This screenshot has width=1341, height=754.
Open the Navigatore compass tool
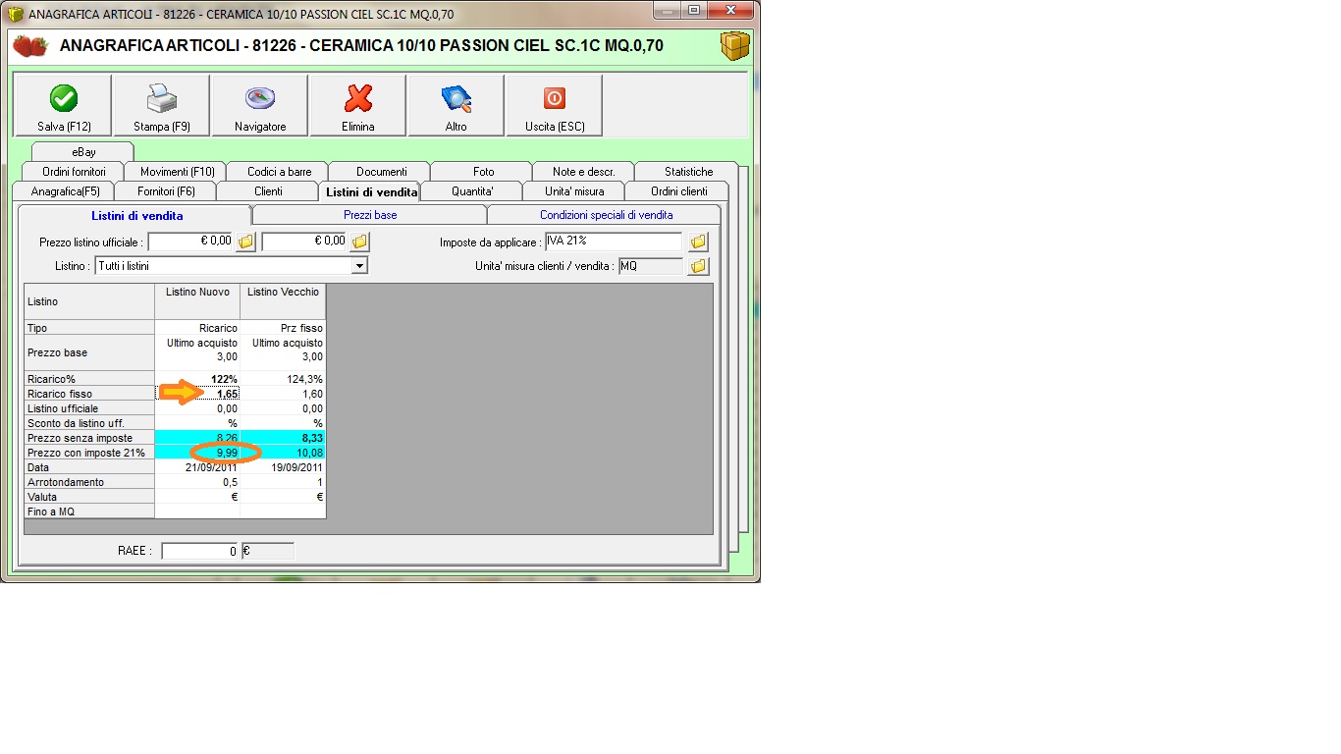pyautogui.click(x=260, y=105)
